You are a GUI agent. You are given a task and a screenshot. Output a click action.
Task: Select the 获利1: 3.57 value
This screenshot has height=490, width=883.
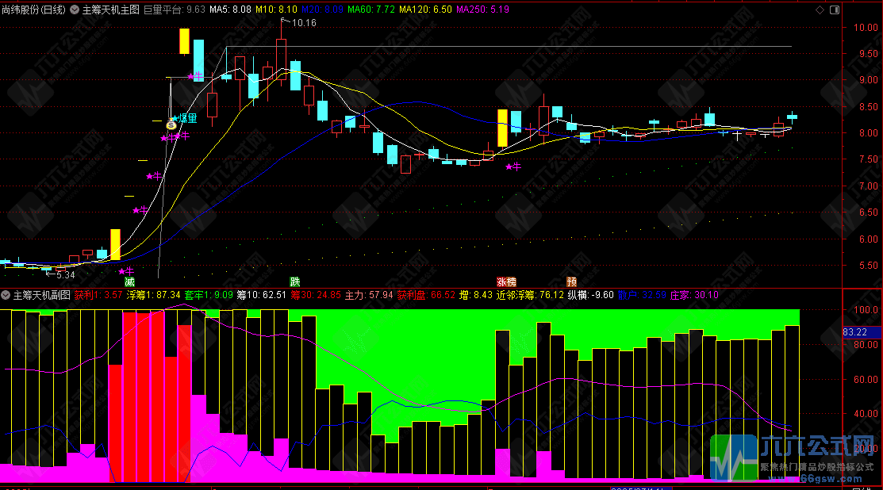coord(98,295)
